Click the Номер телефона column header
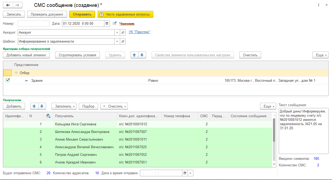This screenshot has width=332, height=180. (180, 116)
